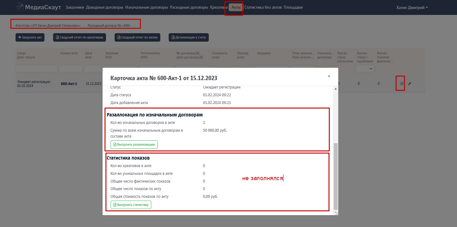Focus the Дата акта filter field
Viewport: 457px width, 227px height.
[93, 68]
